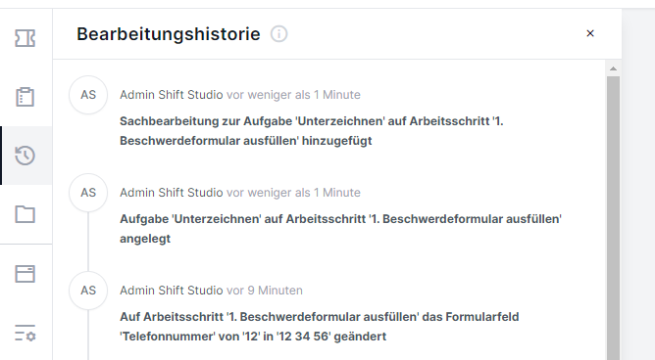Click the first AS avatar circle
655x360 pixels.
tap(88, 95)
